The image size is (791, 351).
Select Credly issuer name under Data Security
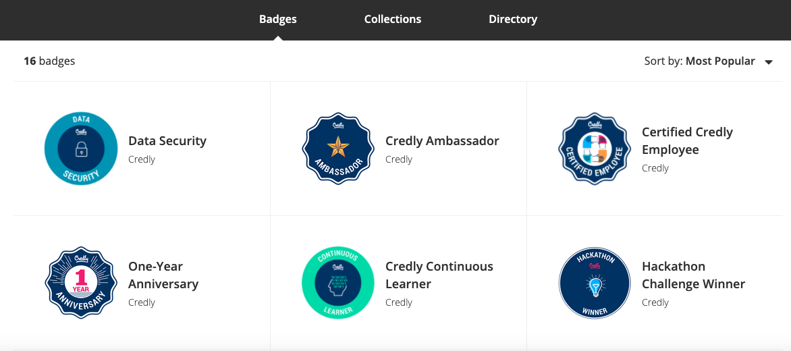142,159
